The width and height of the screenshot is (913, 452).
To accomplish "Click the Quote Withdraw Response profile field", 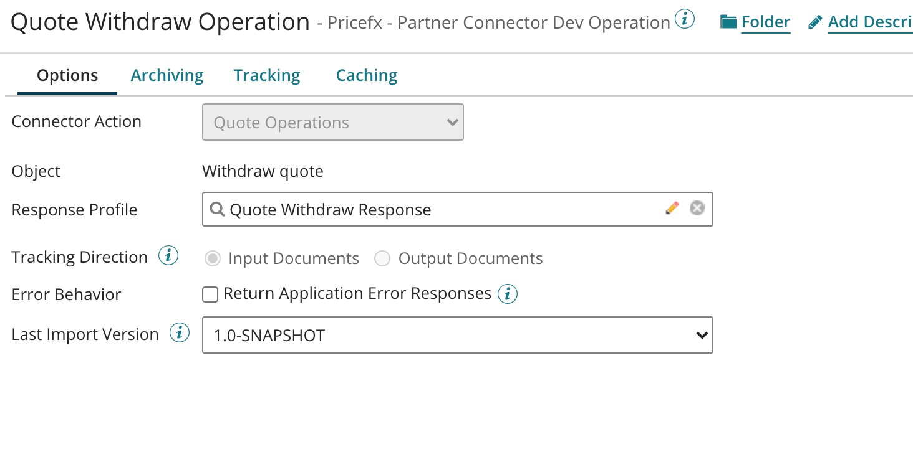I will tap(437, 209).
